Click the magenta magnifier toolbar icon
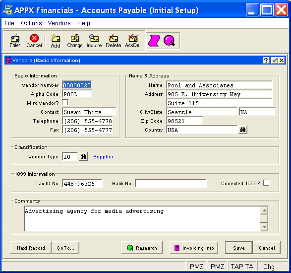291x273 pixels. [169, 41]
